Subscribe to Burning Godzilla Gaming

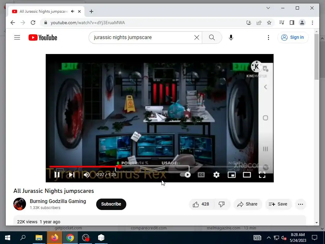111,204
